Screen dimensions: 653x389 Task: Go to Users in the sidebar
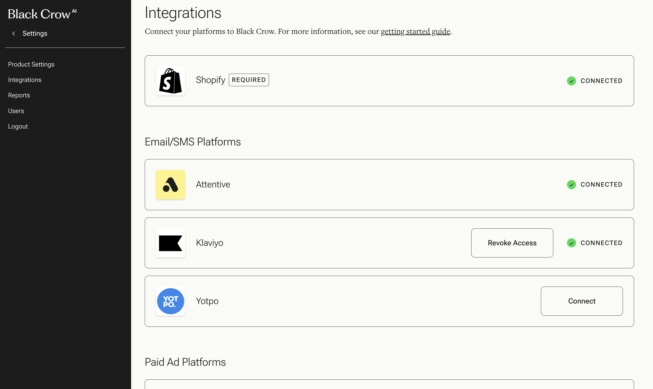tap(16, 111)
